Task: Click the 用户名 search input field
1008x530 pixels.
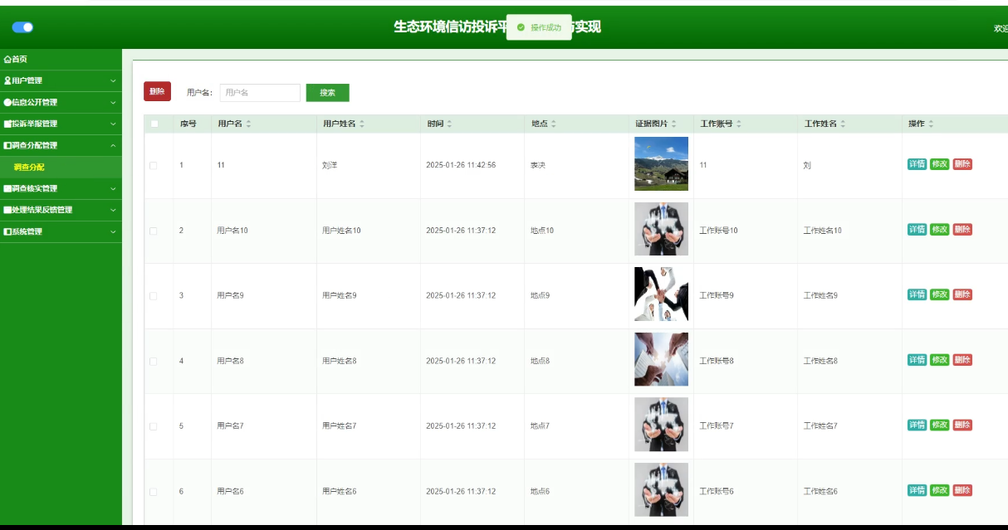Action: click(260, 93)
